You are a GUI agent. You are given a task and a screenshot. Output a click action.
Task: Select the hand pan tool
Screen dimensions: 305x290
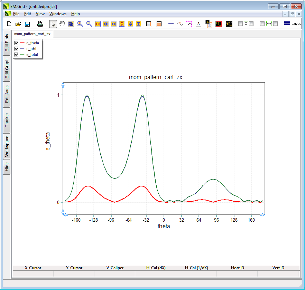point(62,24)
